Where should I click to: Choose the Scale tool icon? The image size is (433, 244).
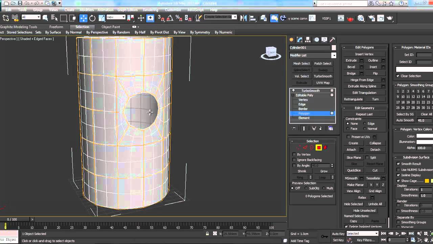[101, 18]
